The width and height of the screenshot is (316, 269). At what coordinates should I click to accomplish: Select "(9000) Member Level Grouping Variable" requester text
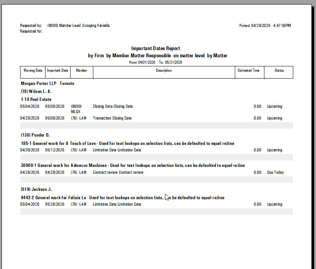79,25
